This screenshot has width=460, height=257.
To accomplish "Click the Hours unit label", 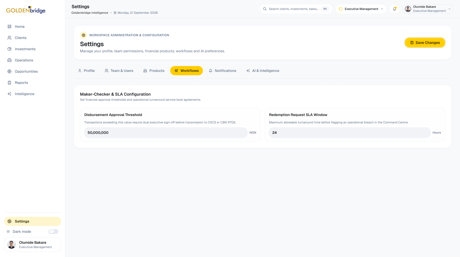I will pos(437,133).
